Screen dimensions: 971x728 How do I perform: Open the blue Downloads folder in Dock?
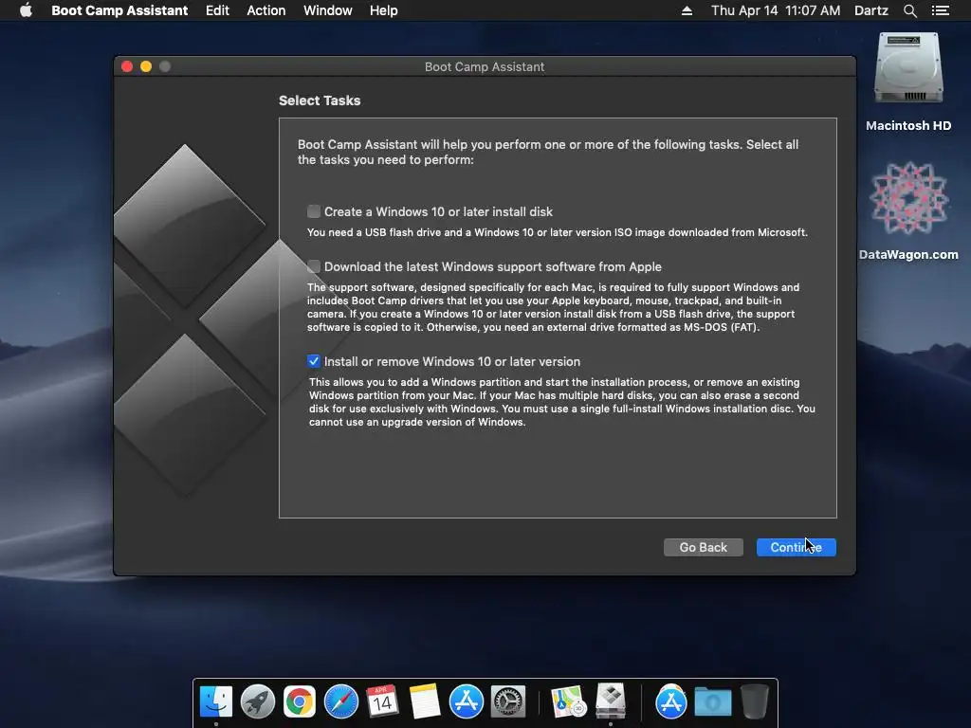click(x=713, y=702)
